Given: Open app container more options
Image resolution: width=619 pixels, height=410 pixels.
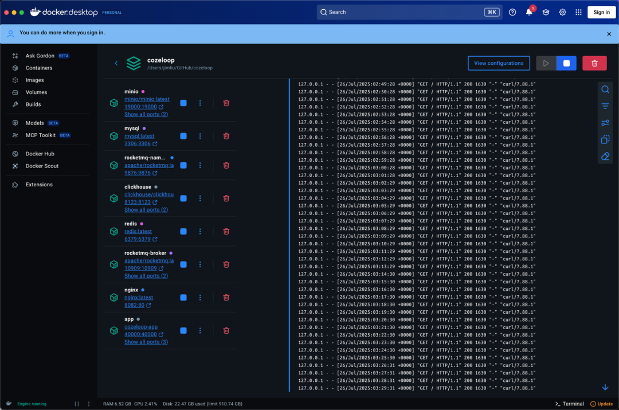Looking at the screenshot, I should click(x=200, y=331).
